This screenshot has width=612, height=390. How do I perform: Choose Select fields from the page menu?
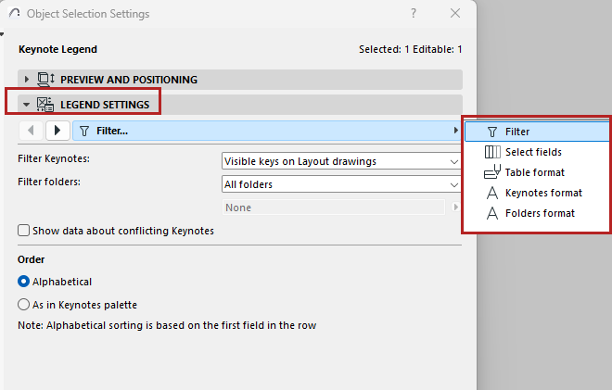pyautogui.click(x=533, y=152)
